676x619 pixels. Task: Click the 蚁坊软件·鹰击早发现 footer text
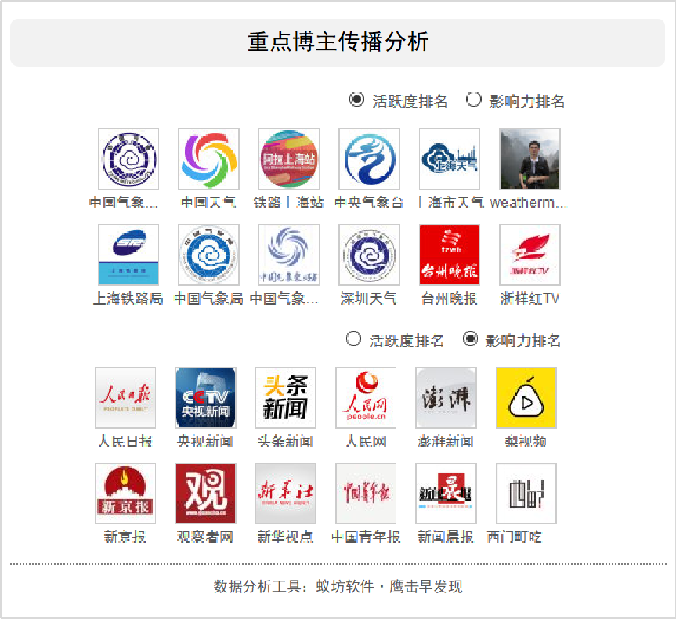[389, 587]
